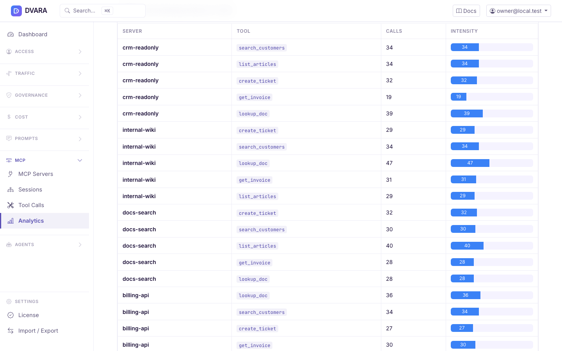Click the Analytics bar chart icon
The width and height of the screenshot is (562, 351).
(11, 221)
